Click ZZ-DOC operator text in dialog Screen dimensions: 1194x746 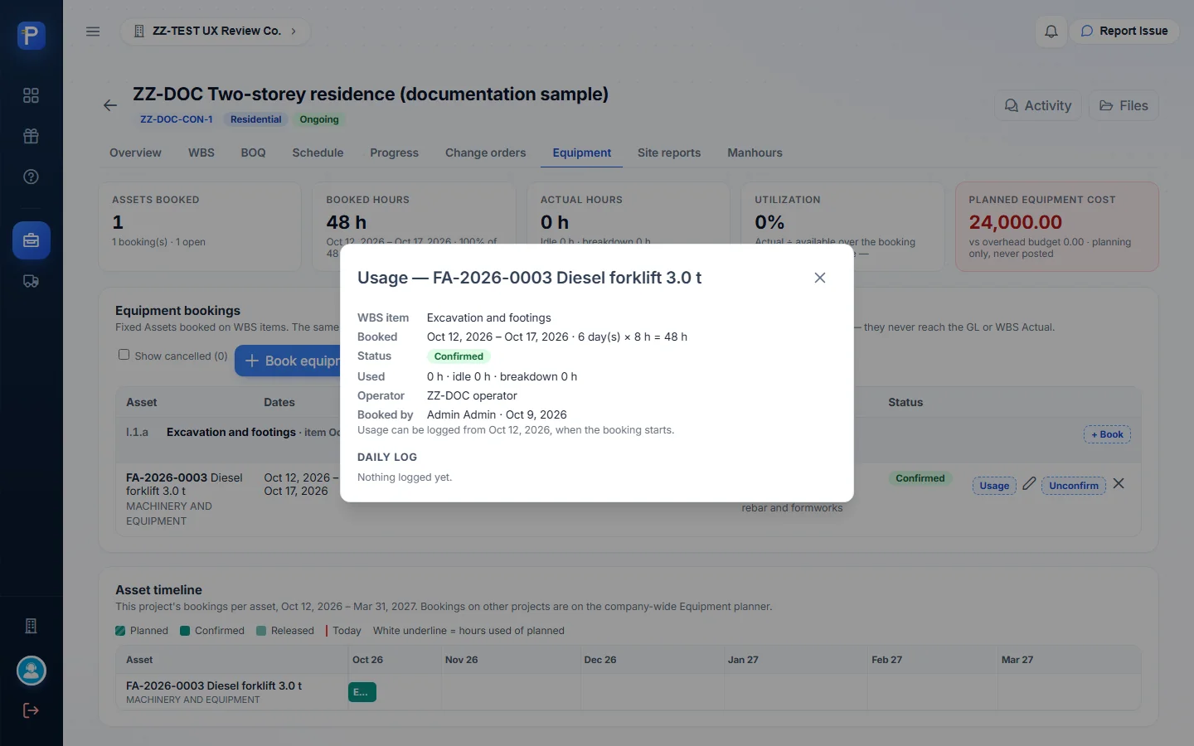coord(472,395)
